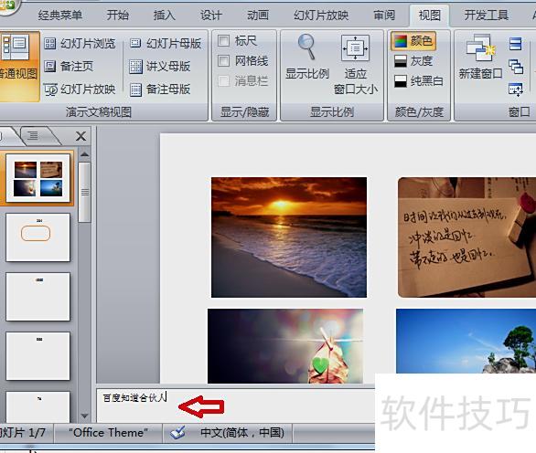Click Fit to Window (适应窗口大小)
536x453 pixels.
pyautogui.click(x=356, y=64)
